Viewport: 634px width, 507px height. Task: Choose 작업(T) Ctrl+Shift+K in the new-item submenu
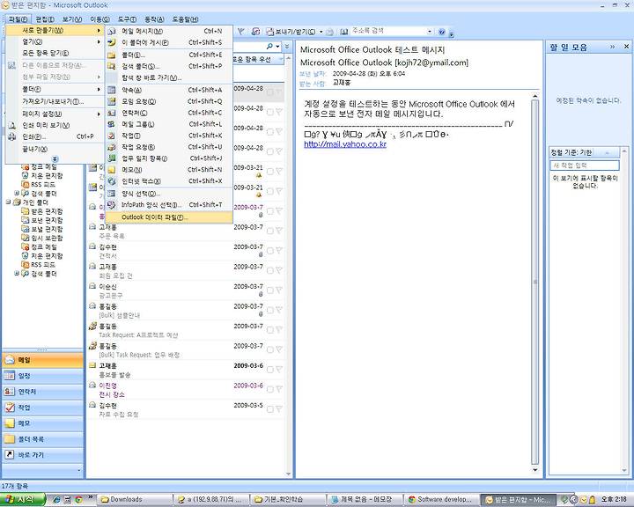point(169,136)
